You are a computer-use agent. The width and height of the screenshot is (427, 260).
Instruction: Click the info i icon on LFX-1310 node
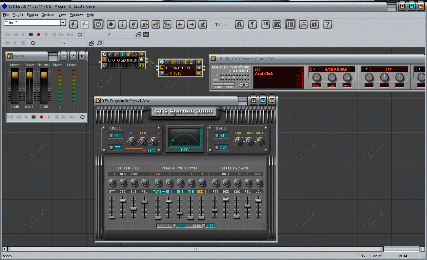[x=180, y=62]
